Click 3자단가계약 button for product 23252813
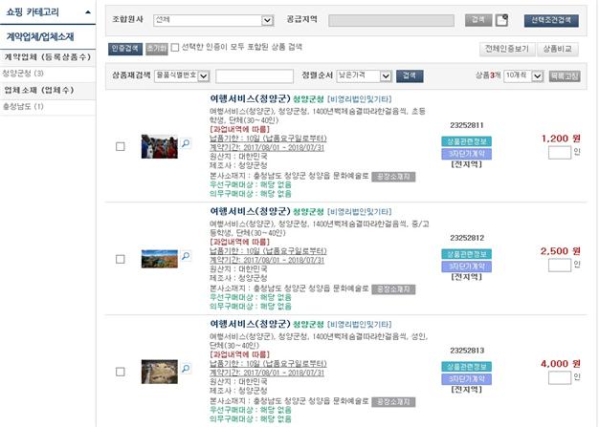 point(466,379)
